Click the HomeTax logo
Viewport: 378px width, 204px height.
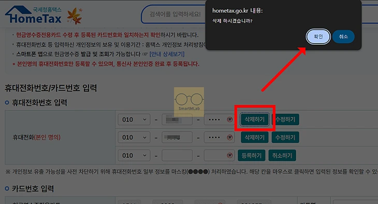pyautogui.click(x=34, y=15)
